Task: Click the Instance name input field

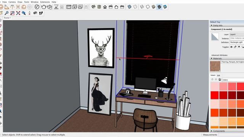Action: pyautogui.click(x=237, y=38)
